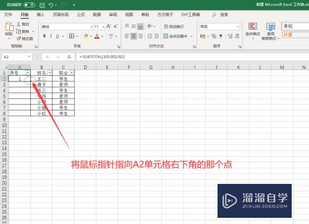Apply percent style with % icon
Image resolution: width=309 pixels, height=224 pixels.
pyautogui.click(x=214, y=36)
